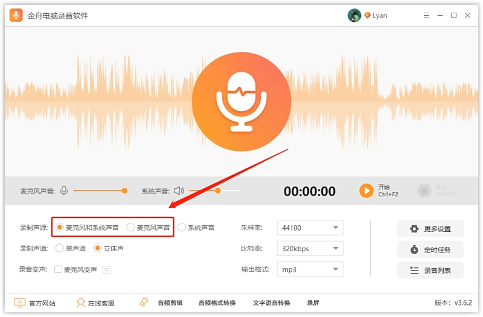Open the 官方网站 official website link
Image resolution: width=483 pixels, height=317 pixels.
(x=35, y=303)
